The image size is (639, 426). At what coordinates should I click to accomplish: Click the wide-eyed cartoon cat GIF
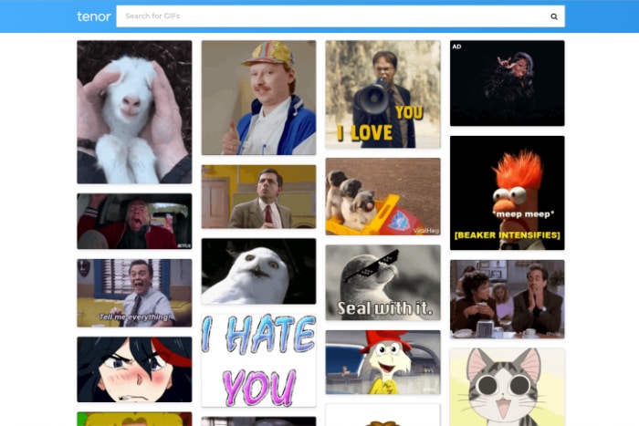point(507,386)
